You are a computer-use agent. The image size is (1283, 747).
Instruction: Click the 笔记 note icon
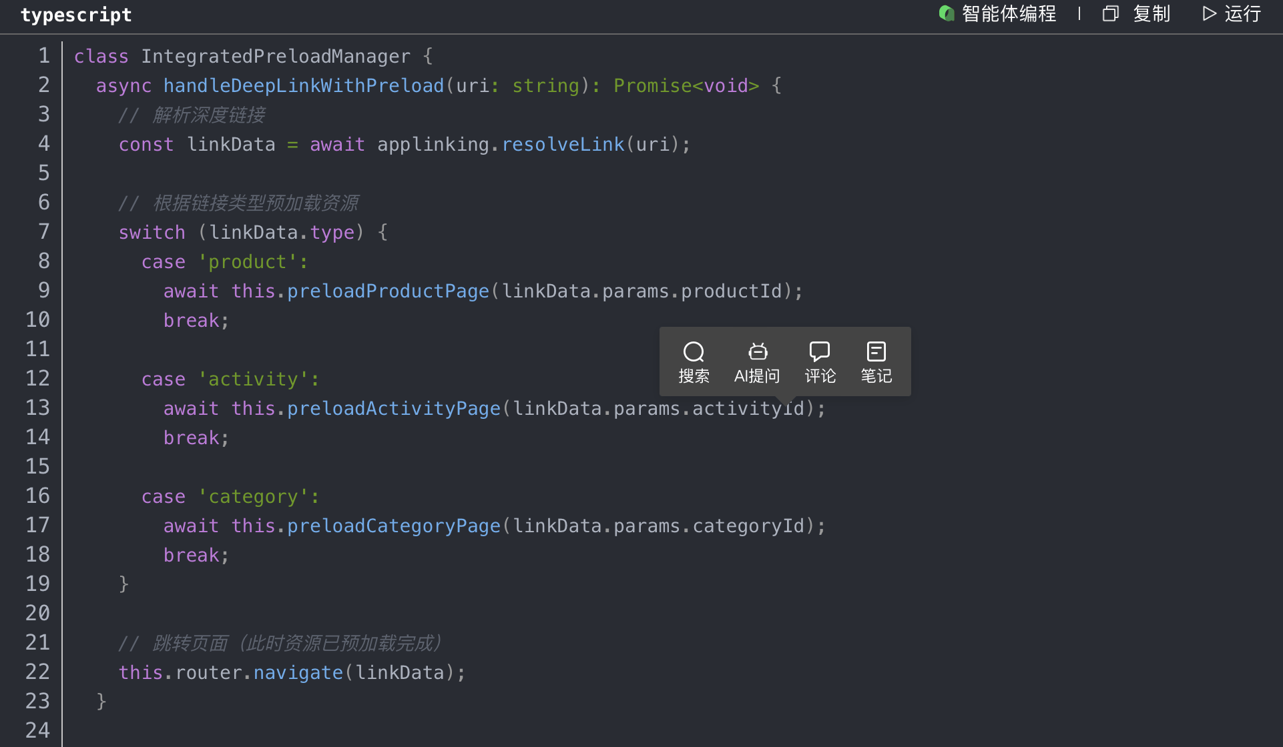(876, 351)
